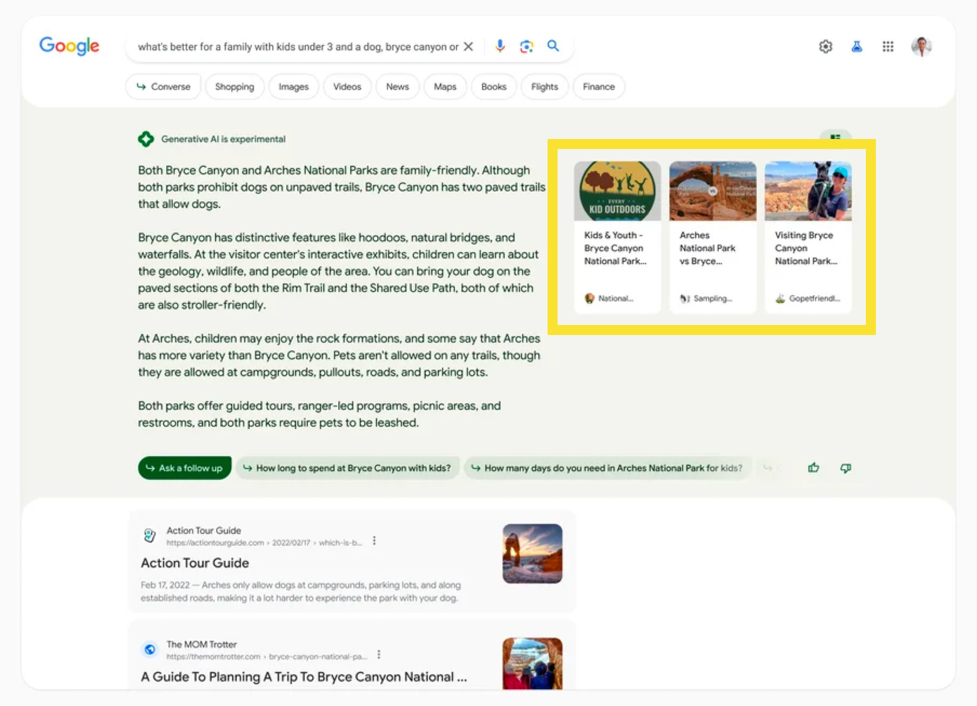Open the three-dot menu on The MOM Trotter result

pyautogui.click(x=379, y=654)
